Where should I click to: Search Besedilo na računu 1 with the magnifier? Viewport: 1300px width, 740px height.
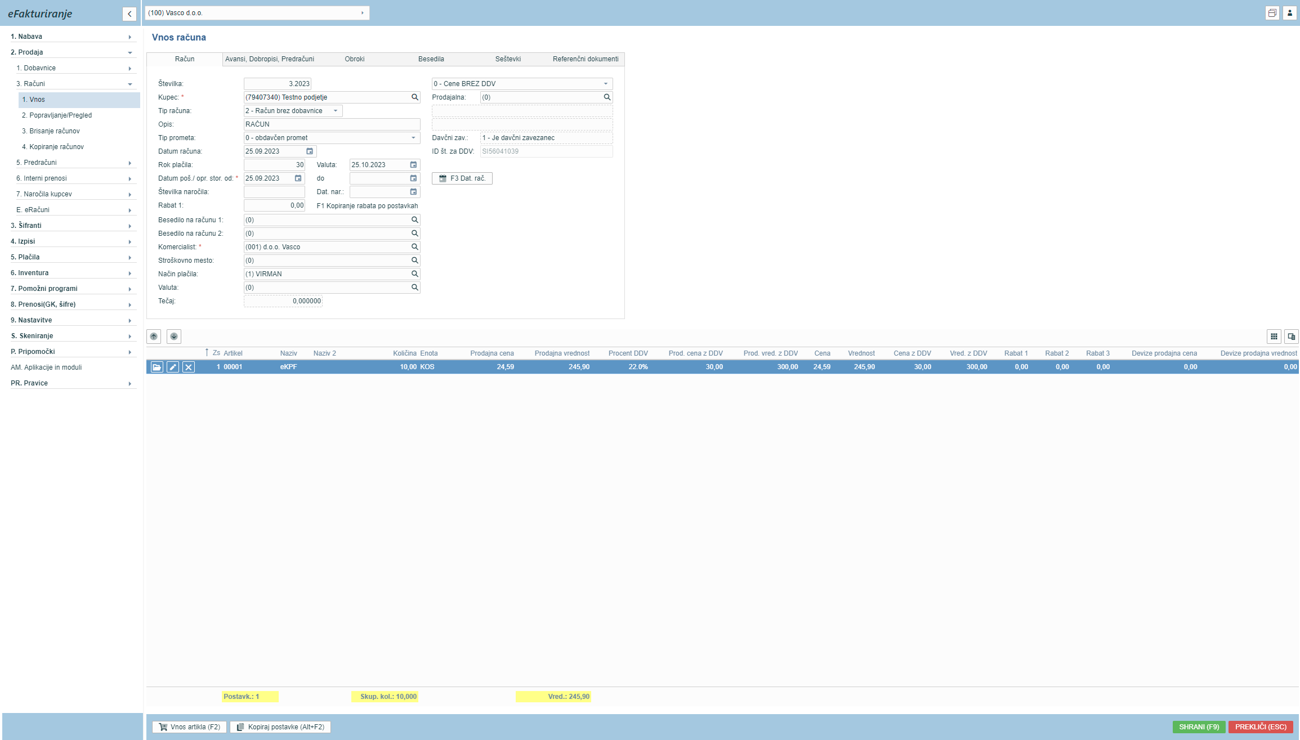pyautogui.click(x=414, y=220)
